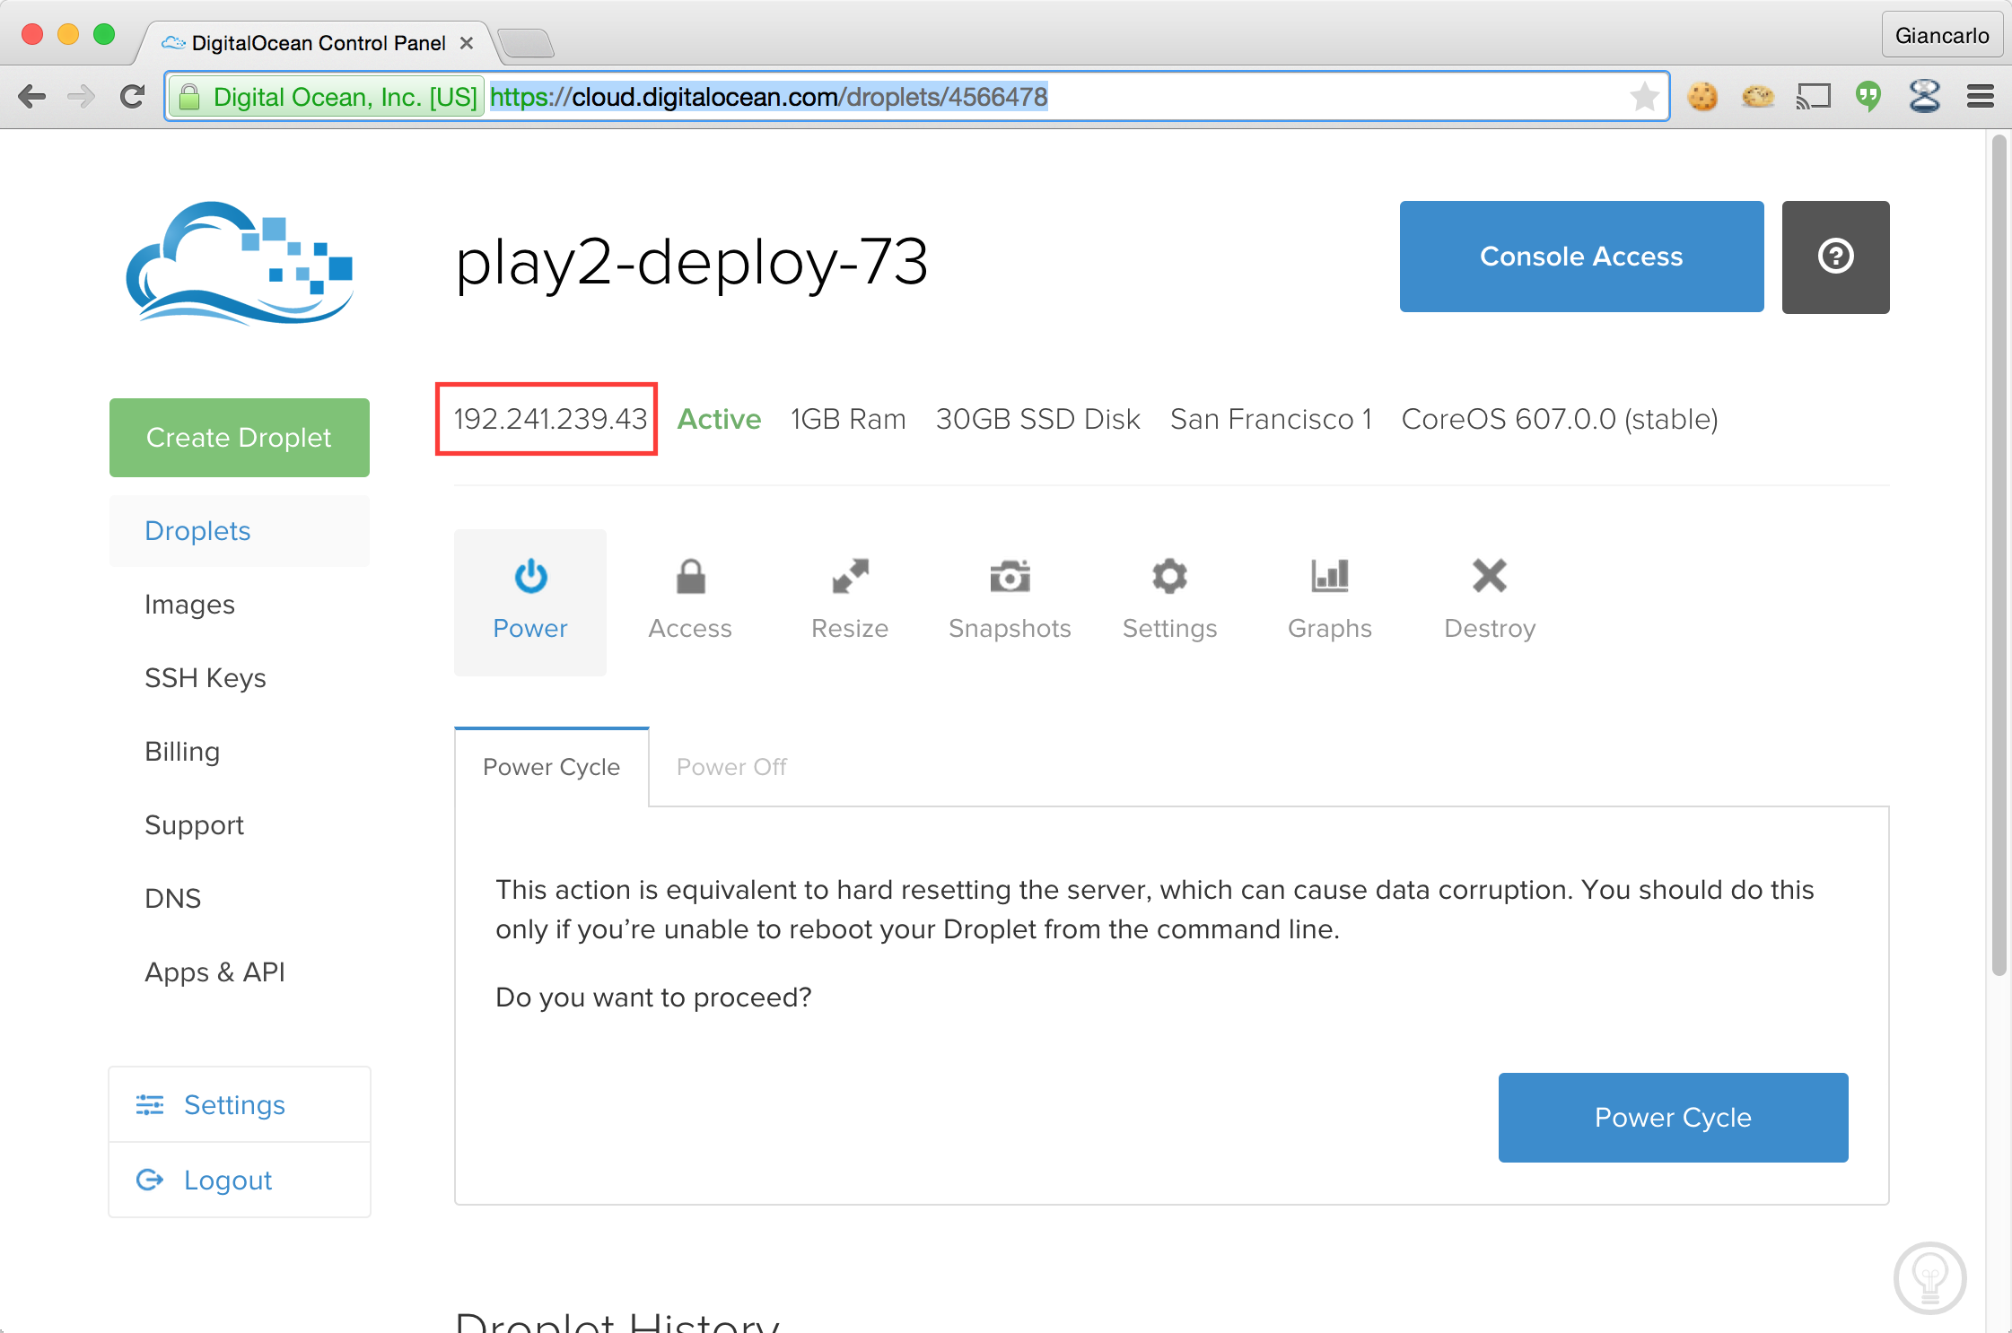This screenshot has width=2012, height=1333.
Task: Click the droplet name play2-deploy-73
Action: pos(691,262)
